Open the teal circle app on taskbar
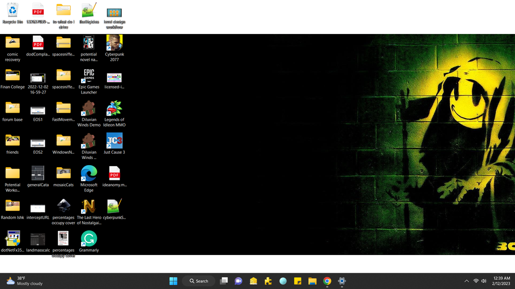The image size is (515, 289). coord(283,281)
